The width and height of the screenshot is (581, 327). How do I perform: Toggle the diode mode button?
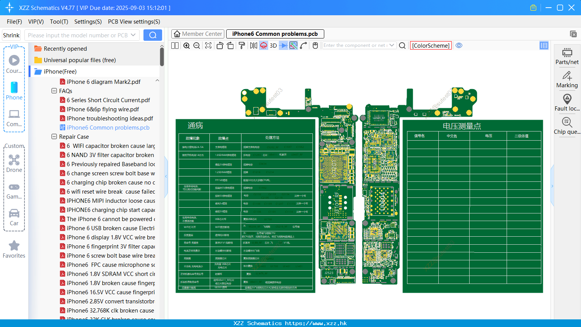pyautogui.click(x=283, y=45)
